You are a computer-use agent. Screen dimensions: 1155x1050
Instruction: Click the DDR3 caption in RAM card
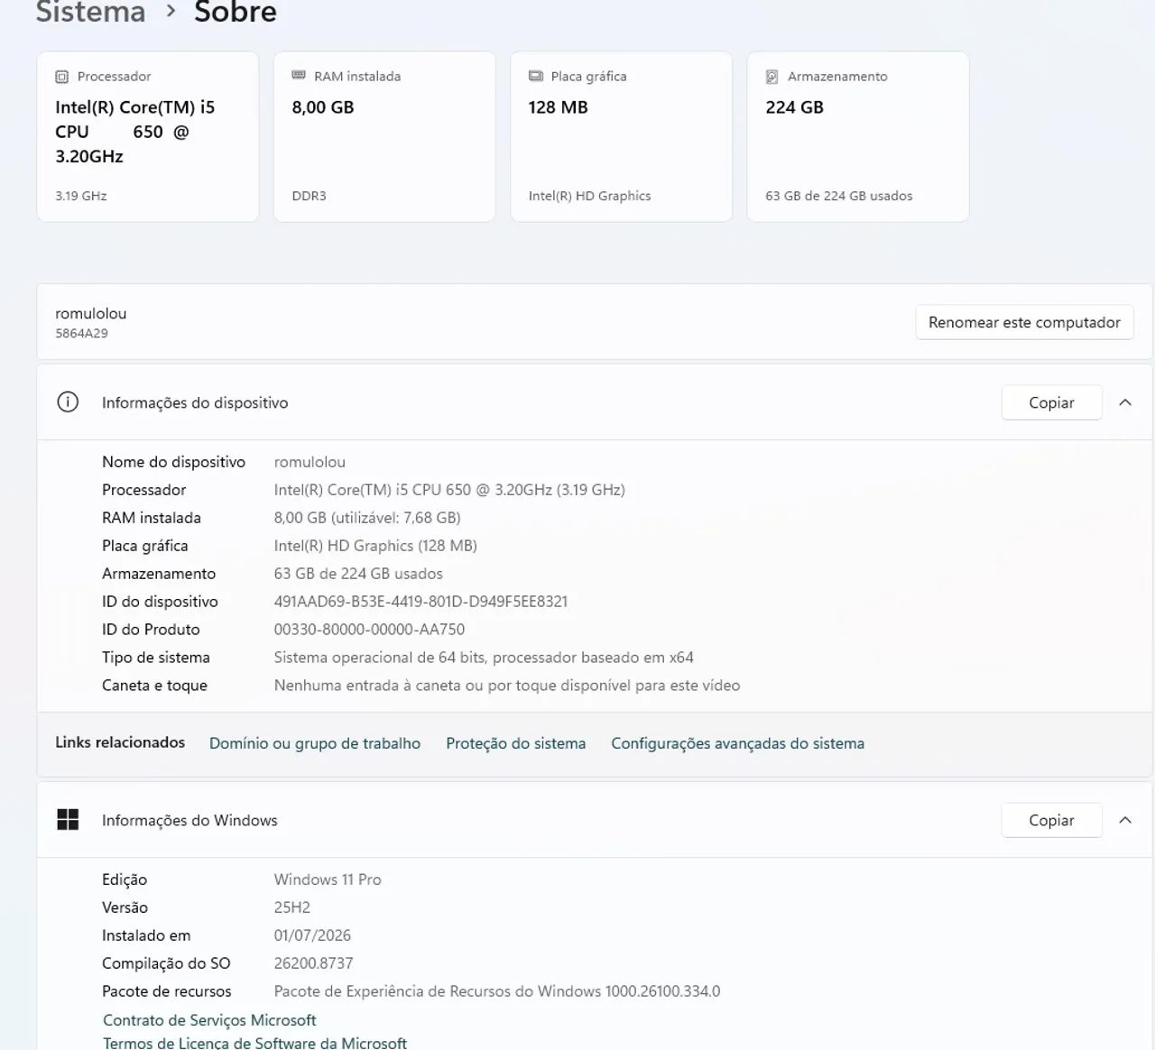point(309,196)
